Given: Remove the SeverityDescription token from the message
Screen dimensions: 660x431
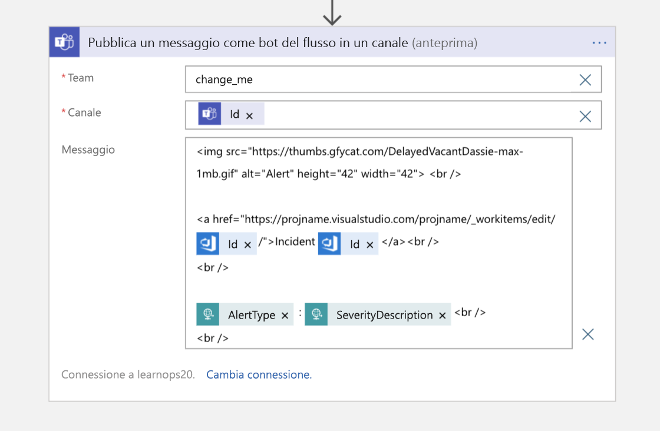Looking at the screenshot, I should point(443,314).
